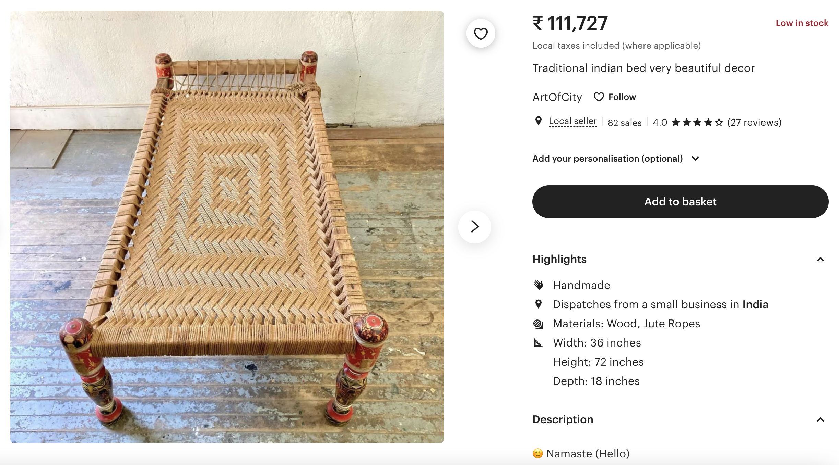Click the heart icon beside Follow

point(599,97)
